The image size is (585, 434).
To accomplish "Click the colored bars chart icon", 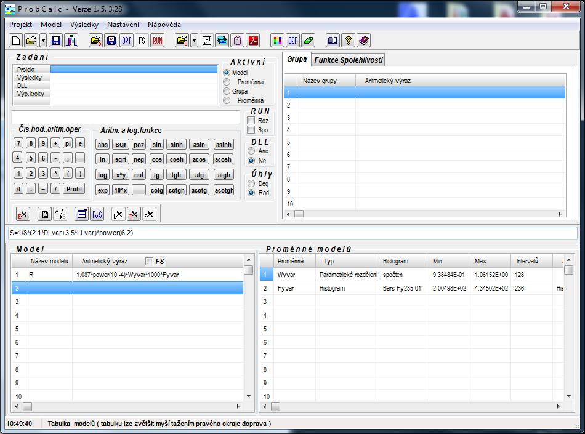I will (x=277, y=40).
